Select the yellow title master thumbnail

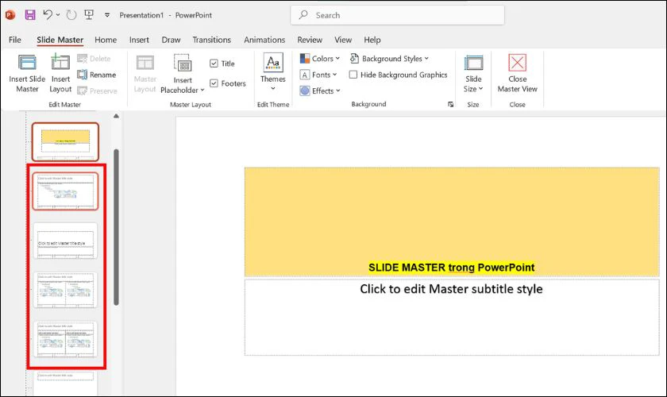65,141
